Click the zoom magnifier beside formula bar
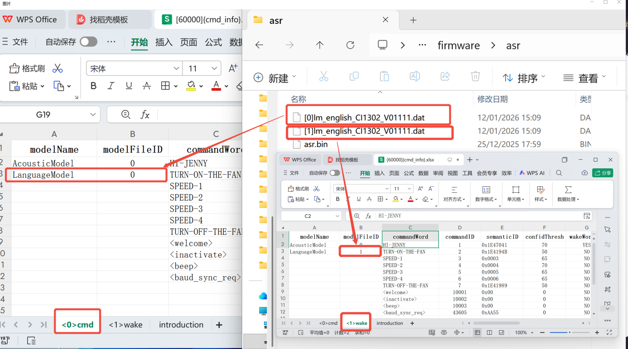 coord(126,115)
